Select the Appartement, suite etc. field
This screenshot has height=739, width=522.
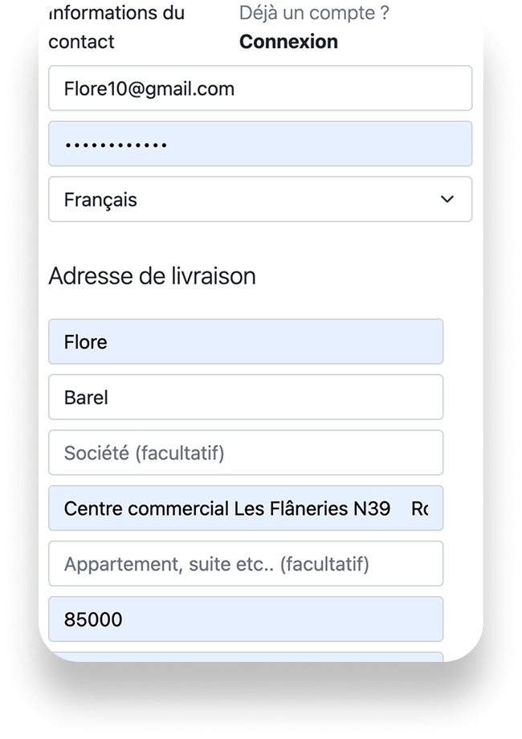245,564
